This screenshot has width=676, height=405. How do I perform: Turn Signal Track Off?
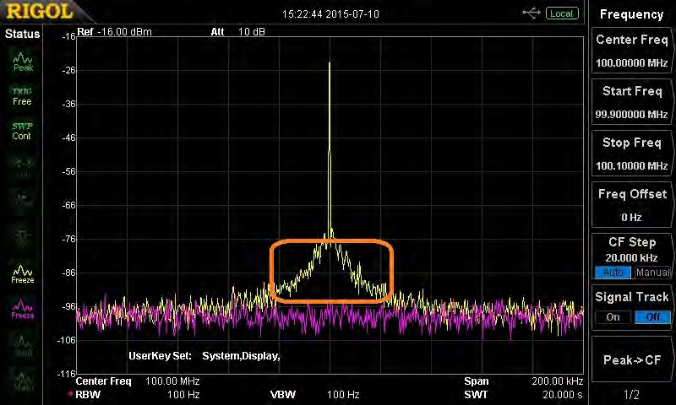pyautogui.click(x=652, y=317)
